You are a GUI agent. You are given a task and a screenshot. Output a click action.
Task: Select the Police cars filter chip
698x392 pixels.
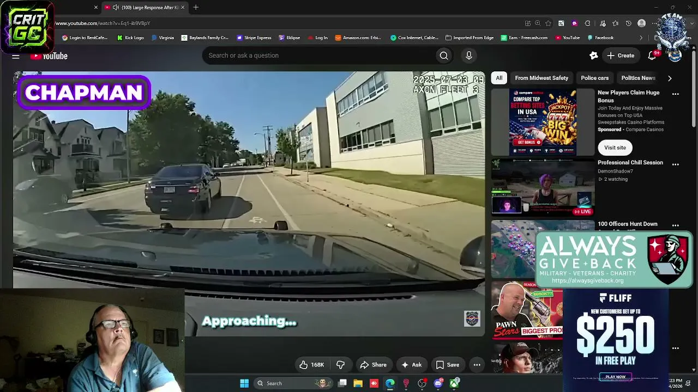595,78
